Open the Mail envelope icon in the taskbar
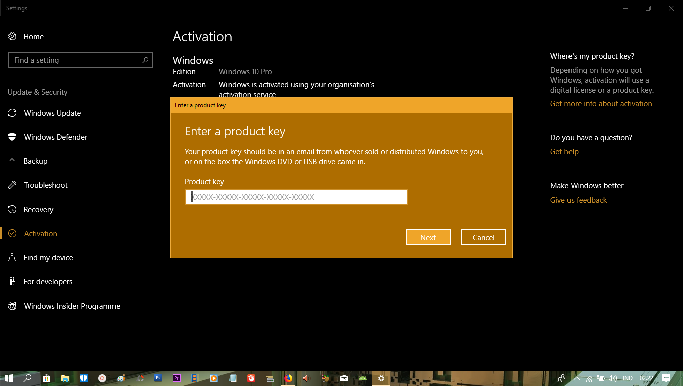This screenshot has width=683, height=386. pyautogui.click(x=344, y=378)
